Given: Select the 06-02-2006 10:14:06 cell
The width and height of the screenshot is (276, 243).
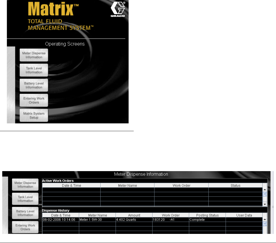Looking at the screenshot, I should point(61,220).
